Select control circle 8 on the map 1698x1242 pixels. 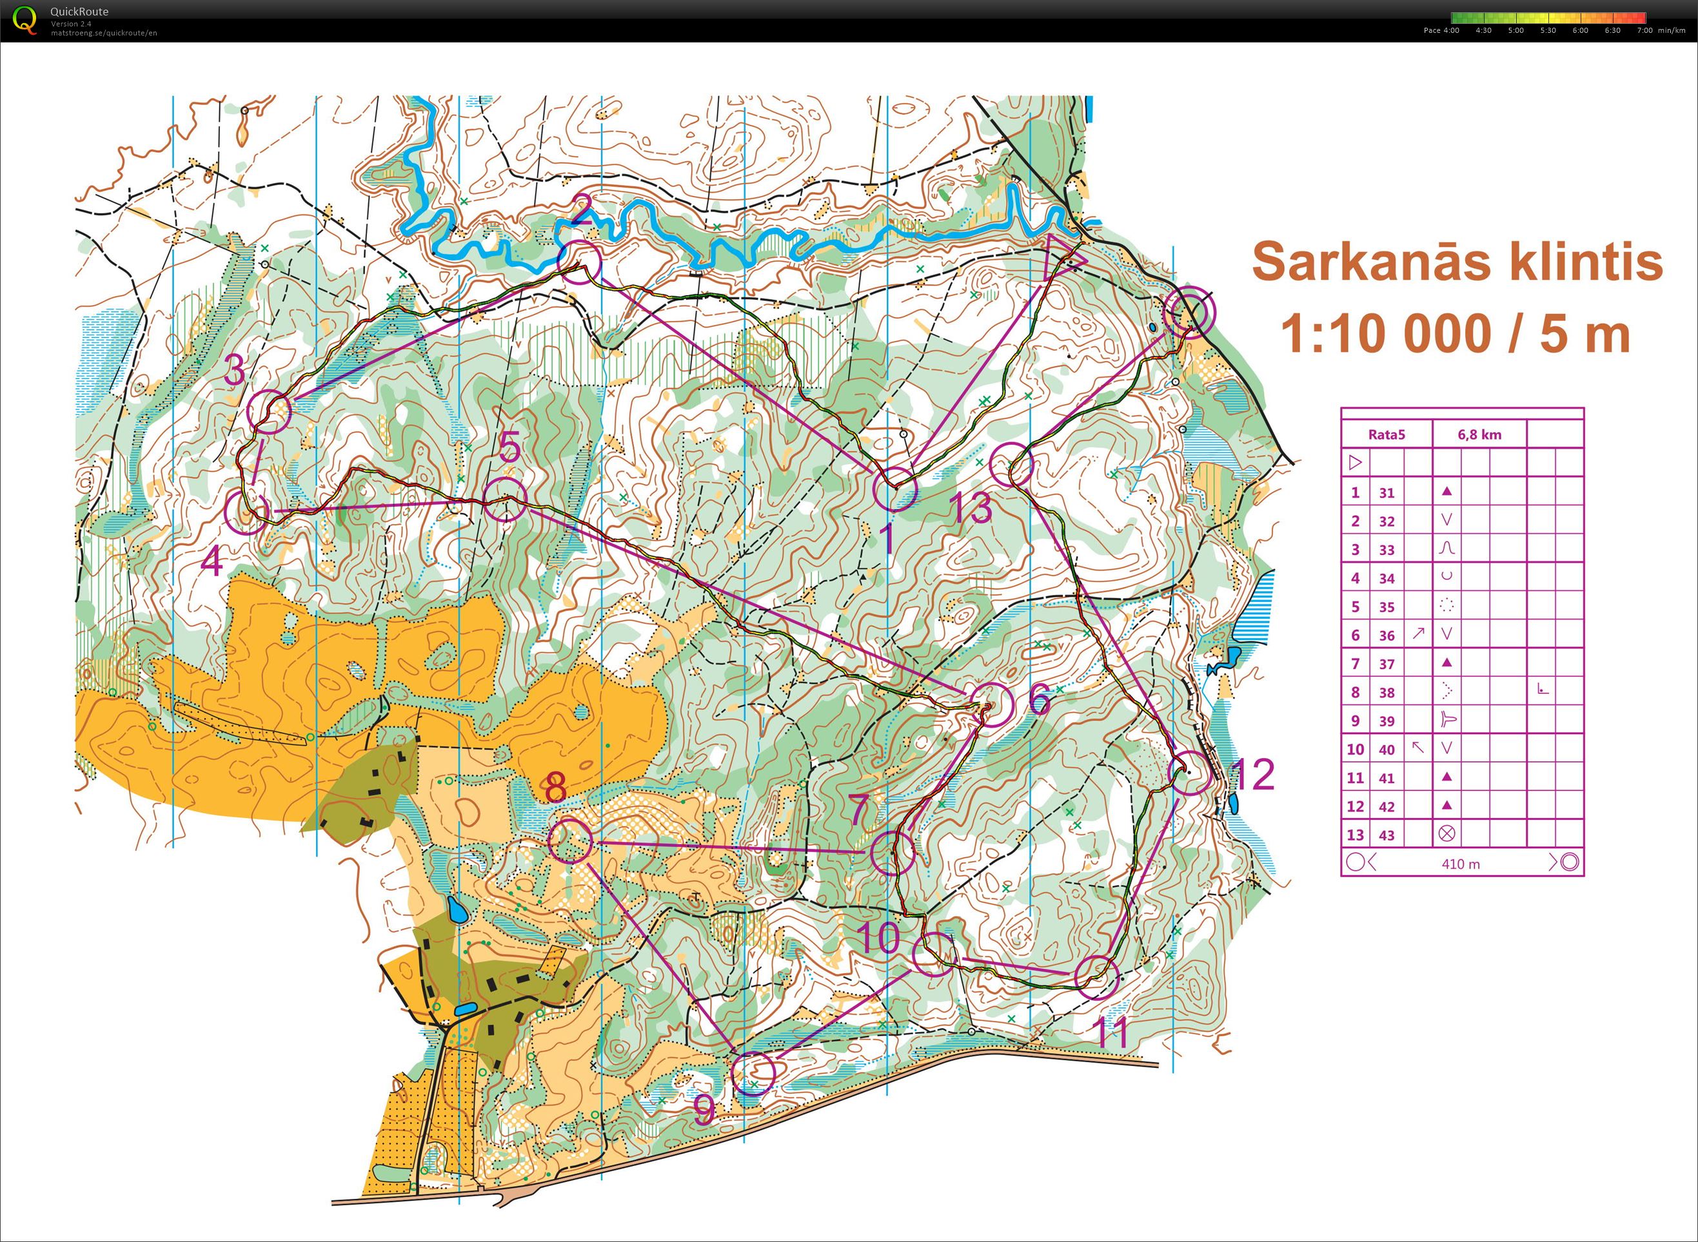[x=570, y=840]
